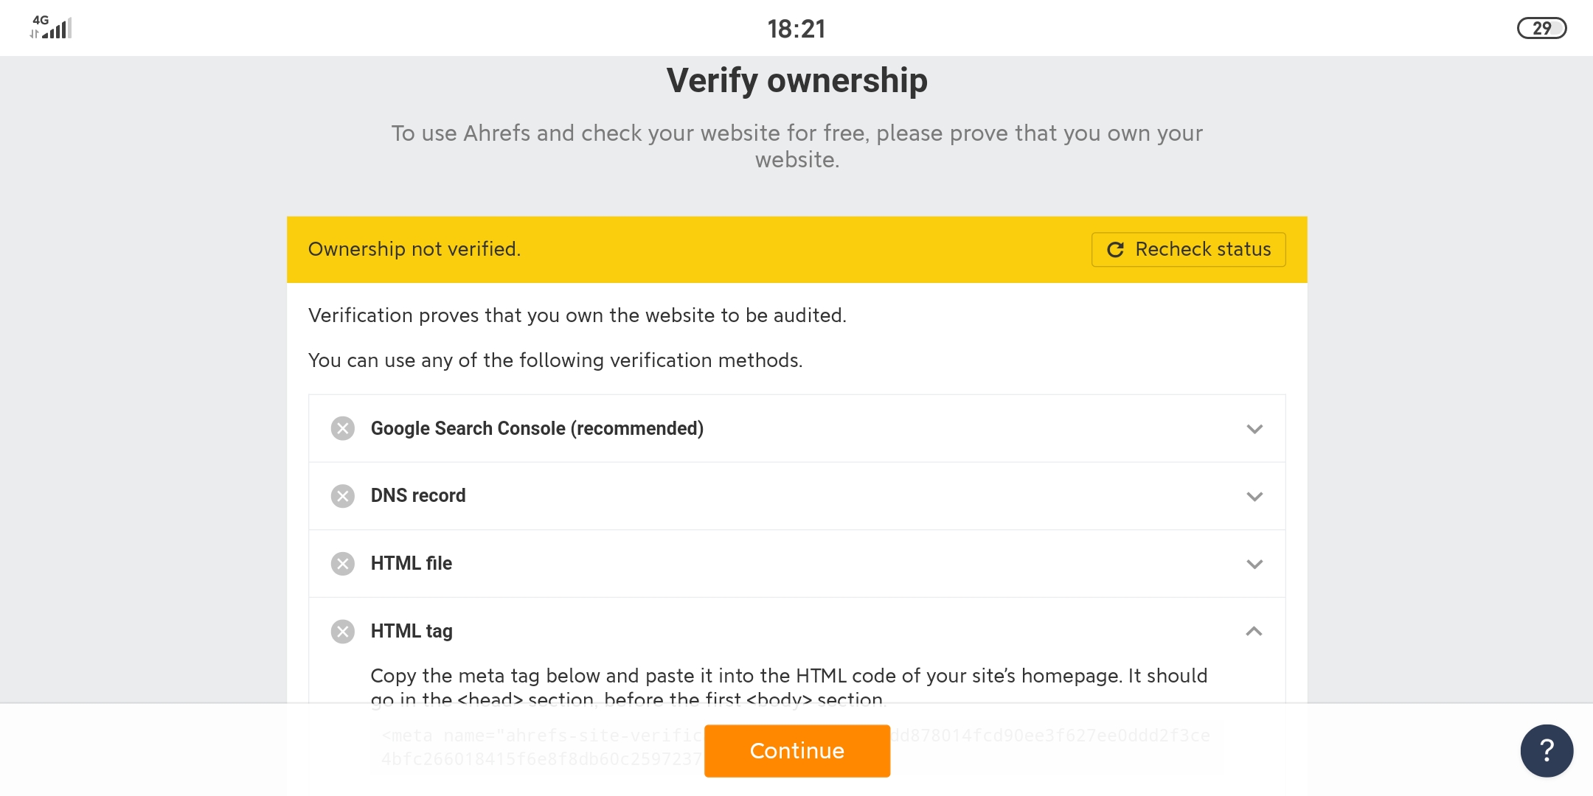Expand the Google Search Console chevron

click(x=1254, y=429)
